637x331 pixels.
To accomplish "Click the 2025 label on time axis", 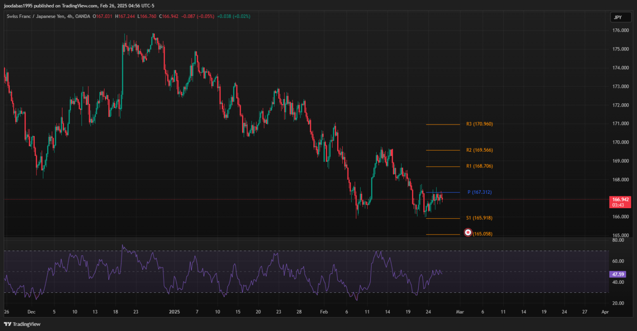I will 175,312.
